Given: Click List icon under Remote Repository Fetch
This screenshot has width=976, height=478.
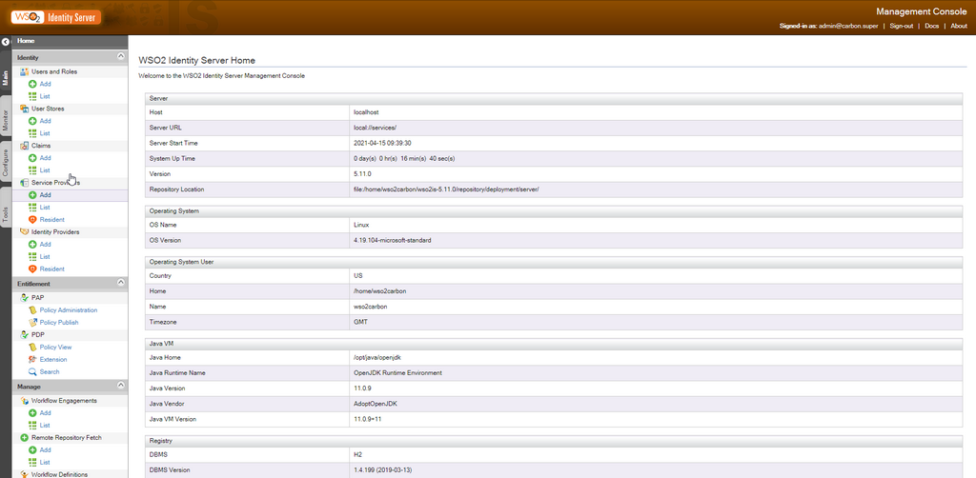Looking at the screenshot, I should tap(32, 462).
